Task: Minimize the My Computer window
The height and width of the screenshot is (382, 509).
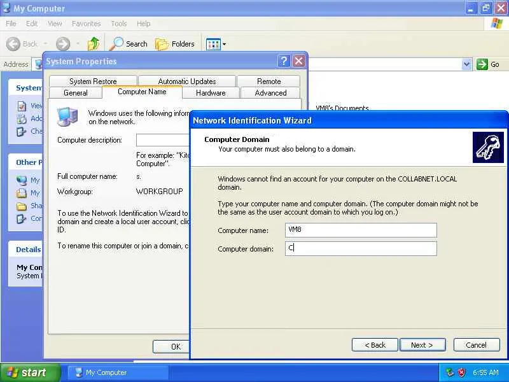Action: pyautogui.click(x=471, y=8)
